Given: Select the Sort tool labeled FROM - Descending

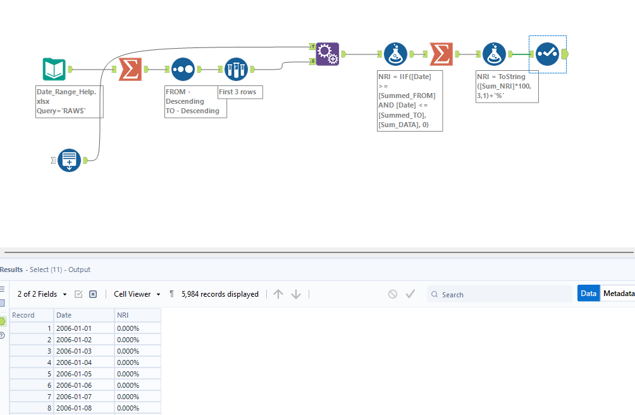Looking at the screenshot, I should 183,69.
